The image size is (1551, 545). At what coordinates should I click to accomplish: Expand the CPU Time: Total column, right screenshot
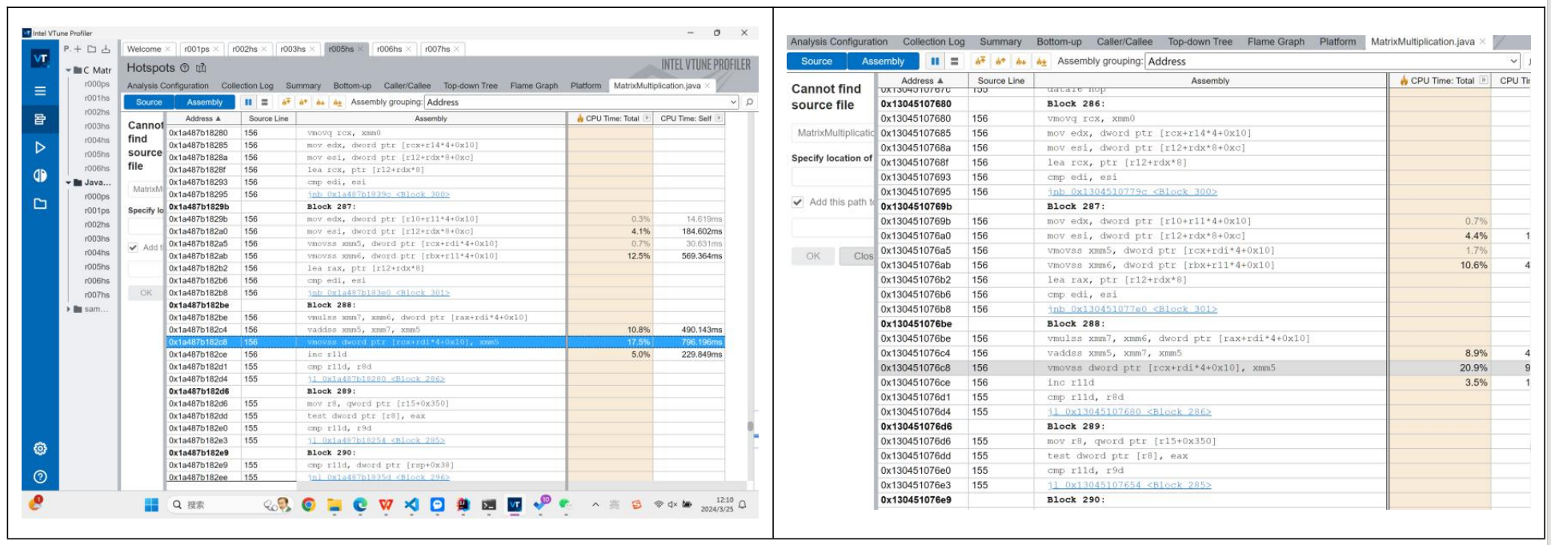click(1484, 80)
